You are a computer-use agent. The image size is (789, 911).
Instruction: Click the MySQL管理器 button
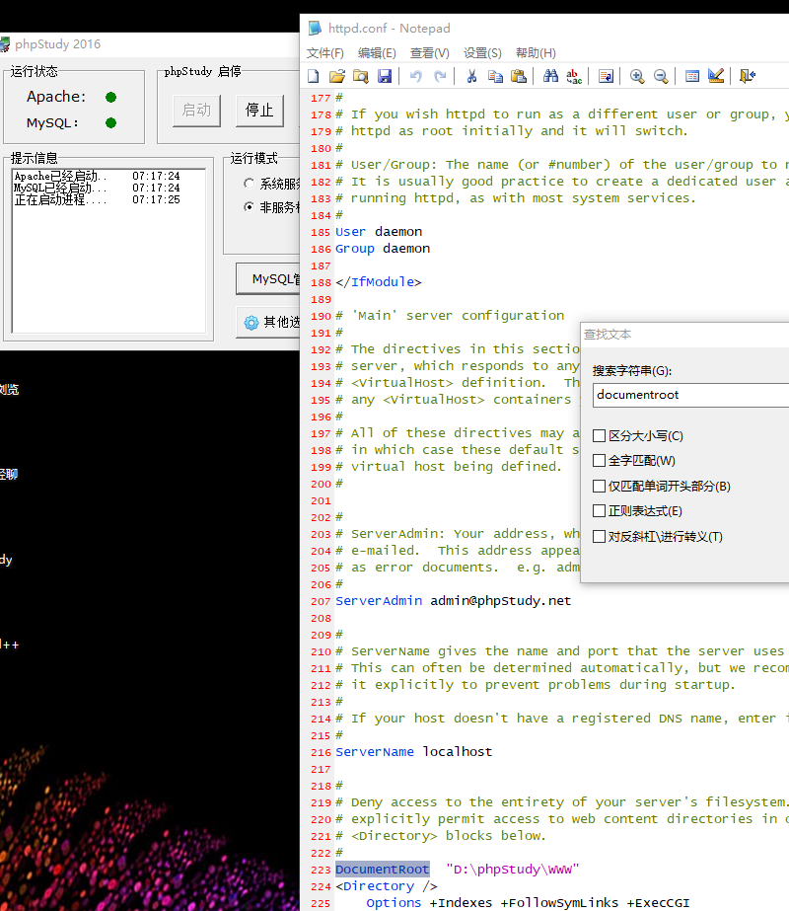[268, 279]
